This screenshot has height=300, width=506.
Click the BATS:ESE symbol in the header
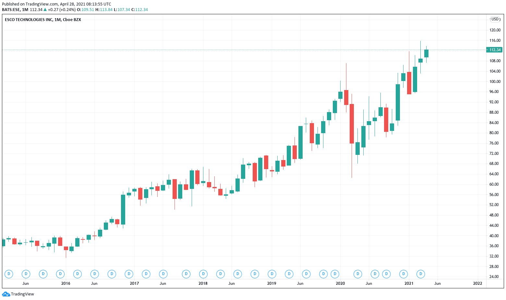coord(11,10)
